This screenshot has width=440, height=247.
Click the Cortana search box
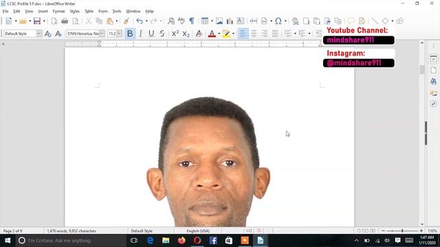click(71, 241)
